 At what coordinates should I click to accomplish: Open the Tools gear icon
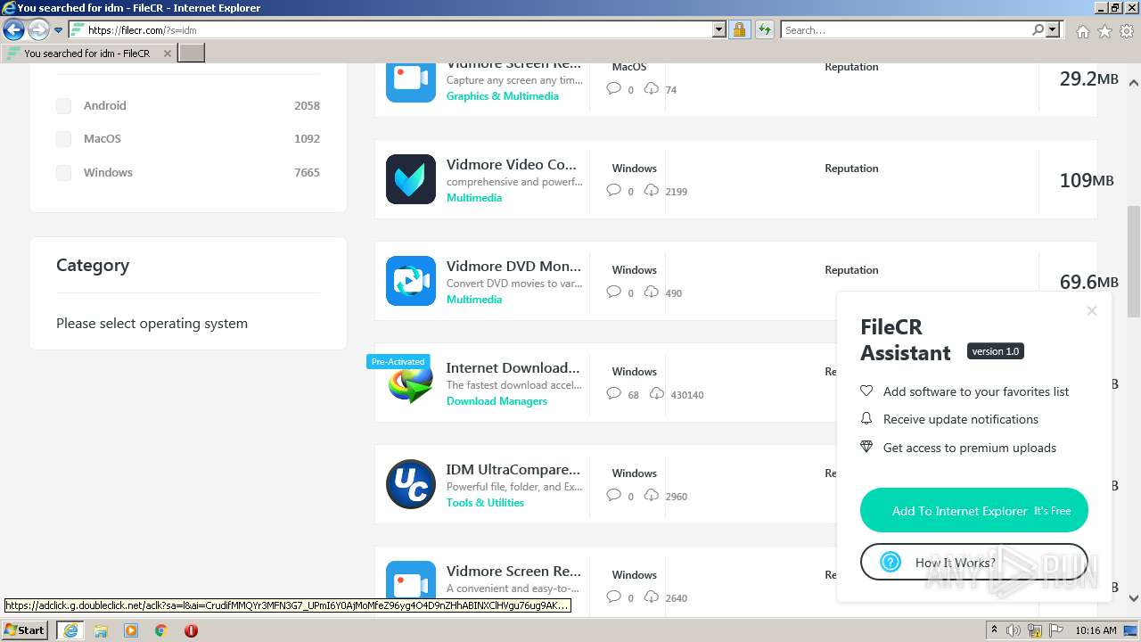(1127, 31)
